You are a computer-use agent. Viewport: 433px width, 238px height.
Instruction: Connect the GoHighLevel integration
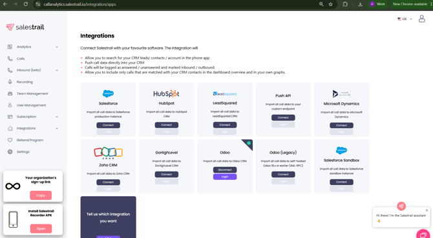click(167, 174)
